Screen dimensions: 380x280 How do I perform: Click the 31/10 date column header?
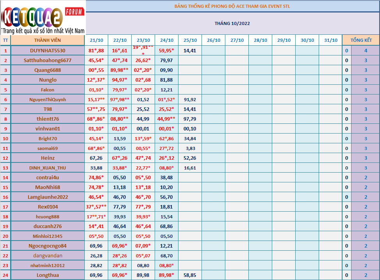330,40
